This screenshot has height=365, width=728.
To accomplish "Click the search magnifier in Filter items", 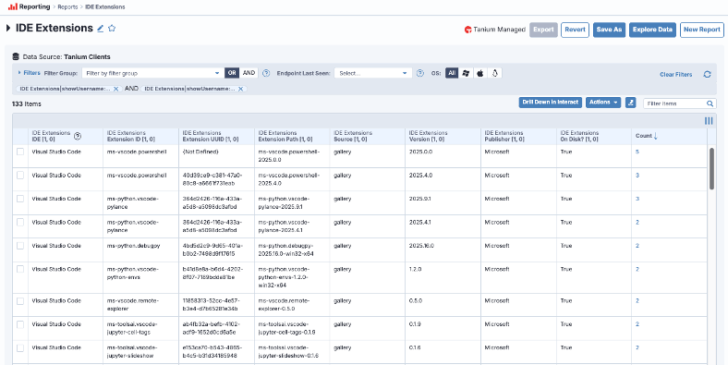I will pyautogui.click(x=710, y=103).
